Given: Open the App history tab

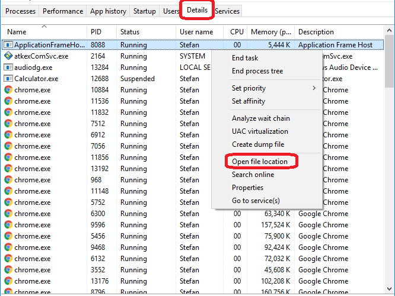Looking at the screenshot, I should 108,11.
